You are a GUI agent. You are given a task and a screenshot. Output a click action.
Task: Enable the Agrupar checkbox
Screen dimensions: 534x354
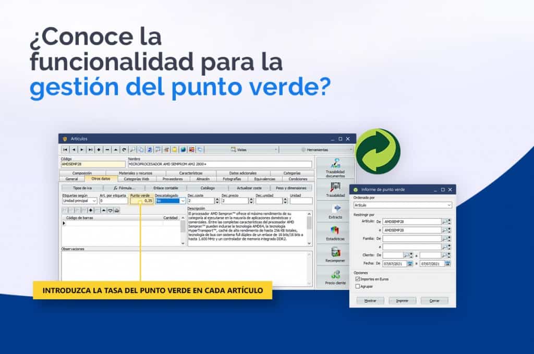357,286
